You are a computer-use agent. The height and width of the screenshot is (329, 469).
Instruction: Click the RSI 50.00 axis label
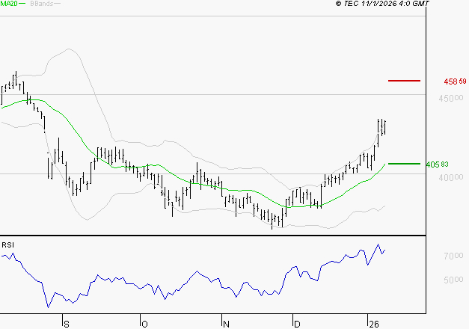[x=453, y=280]
